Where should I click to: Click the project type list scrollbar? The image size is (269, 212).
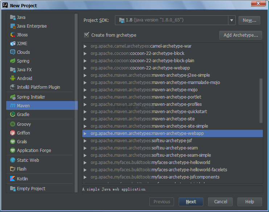[76, 103]
